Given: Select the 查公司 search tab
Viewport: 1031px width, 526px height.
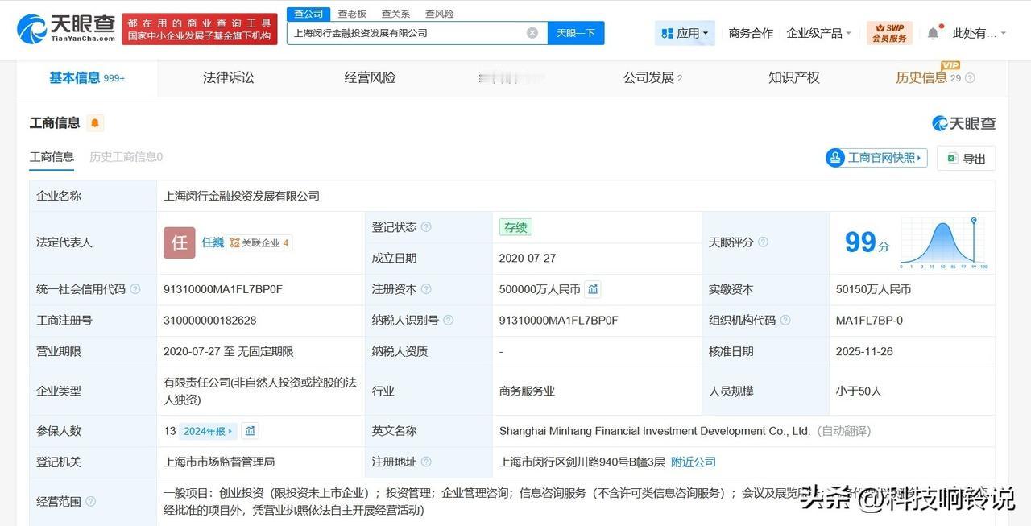Looking at the screenshot, I should pos(308,14).
